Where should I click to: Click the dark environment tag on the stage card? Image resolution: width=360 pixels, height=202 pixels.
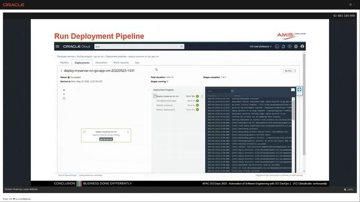tap(106, 139)
